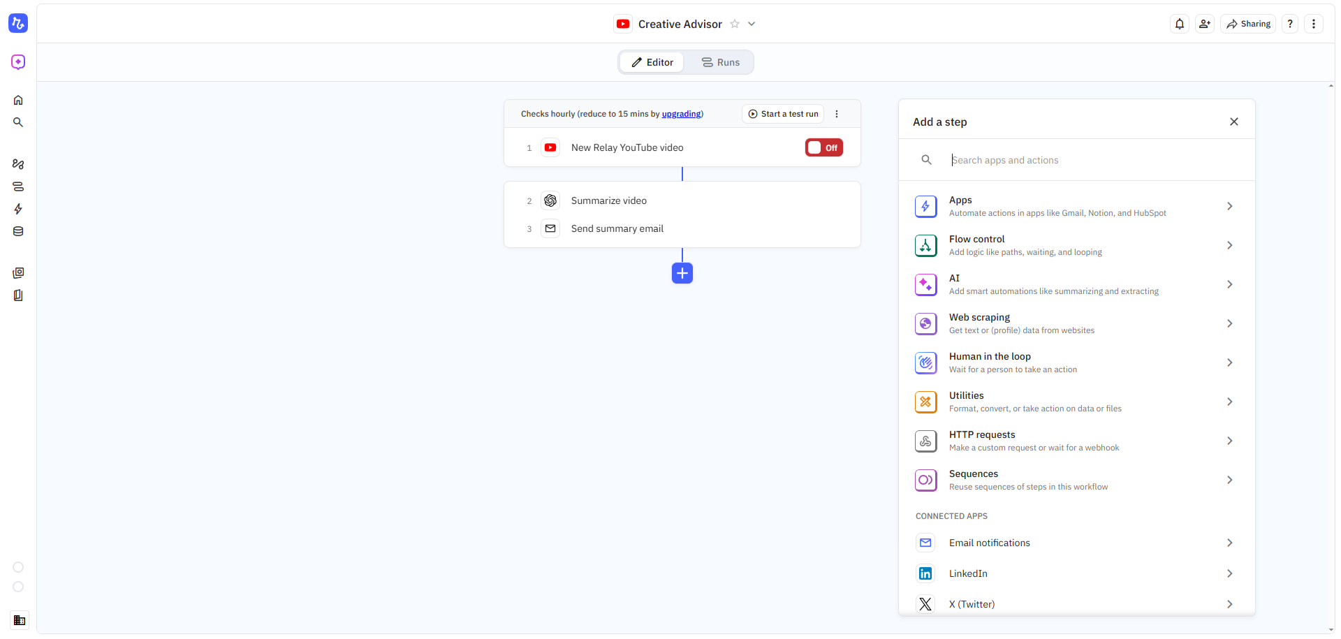Select the Editor tab
The height and width of the screenshot is (639, 1341).
tap(652, 62)
